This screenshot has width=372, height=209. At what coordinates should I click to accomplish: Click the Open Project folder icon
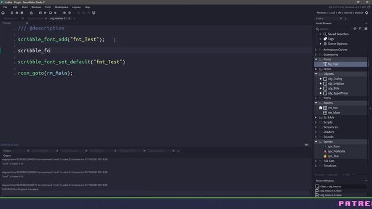pyautogui.click(x=17, y=13)
